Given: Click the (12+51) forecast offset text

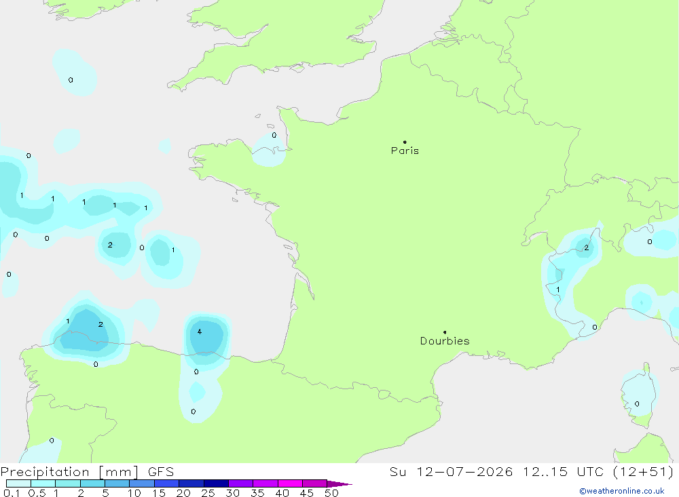Looking at the screenshot, I should pos(644,472).
